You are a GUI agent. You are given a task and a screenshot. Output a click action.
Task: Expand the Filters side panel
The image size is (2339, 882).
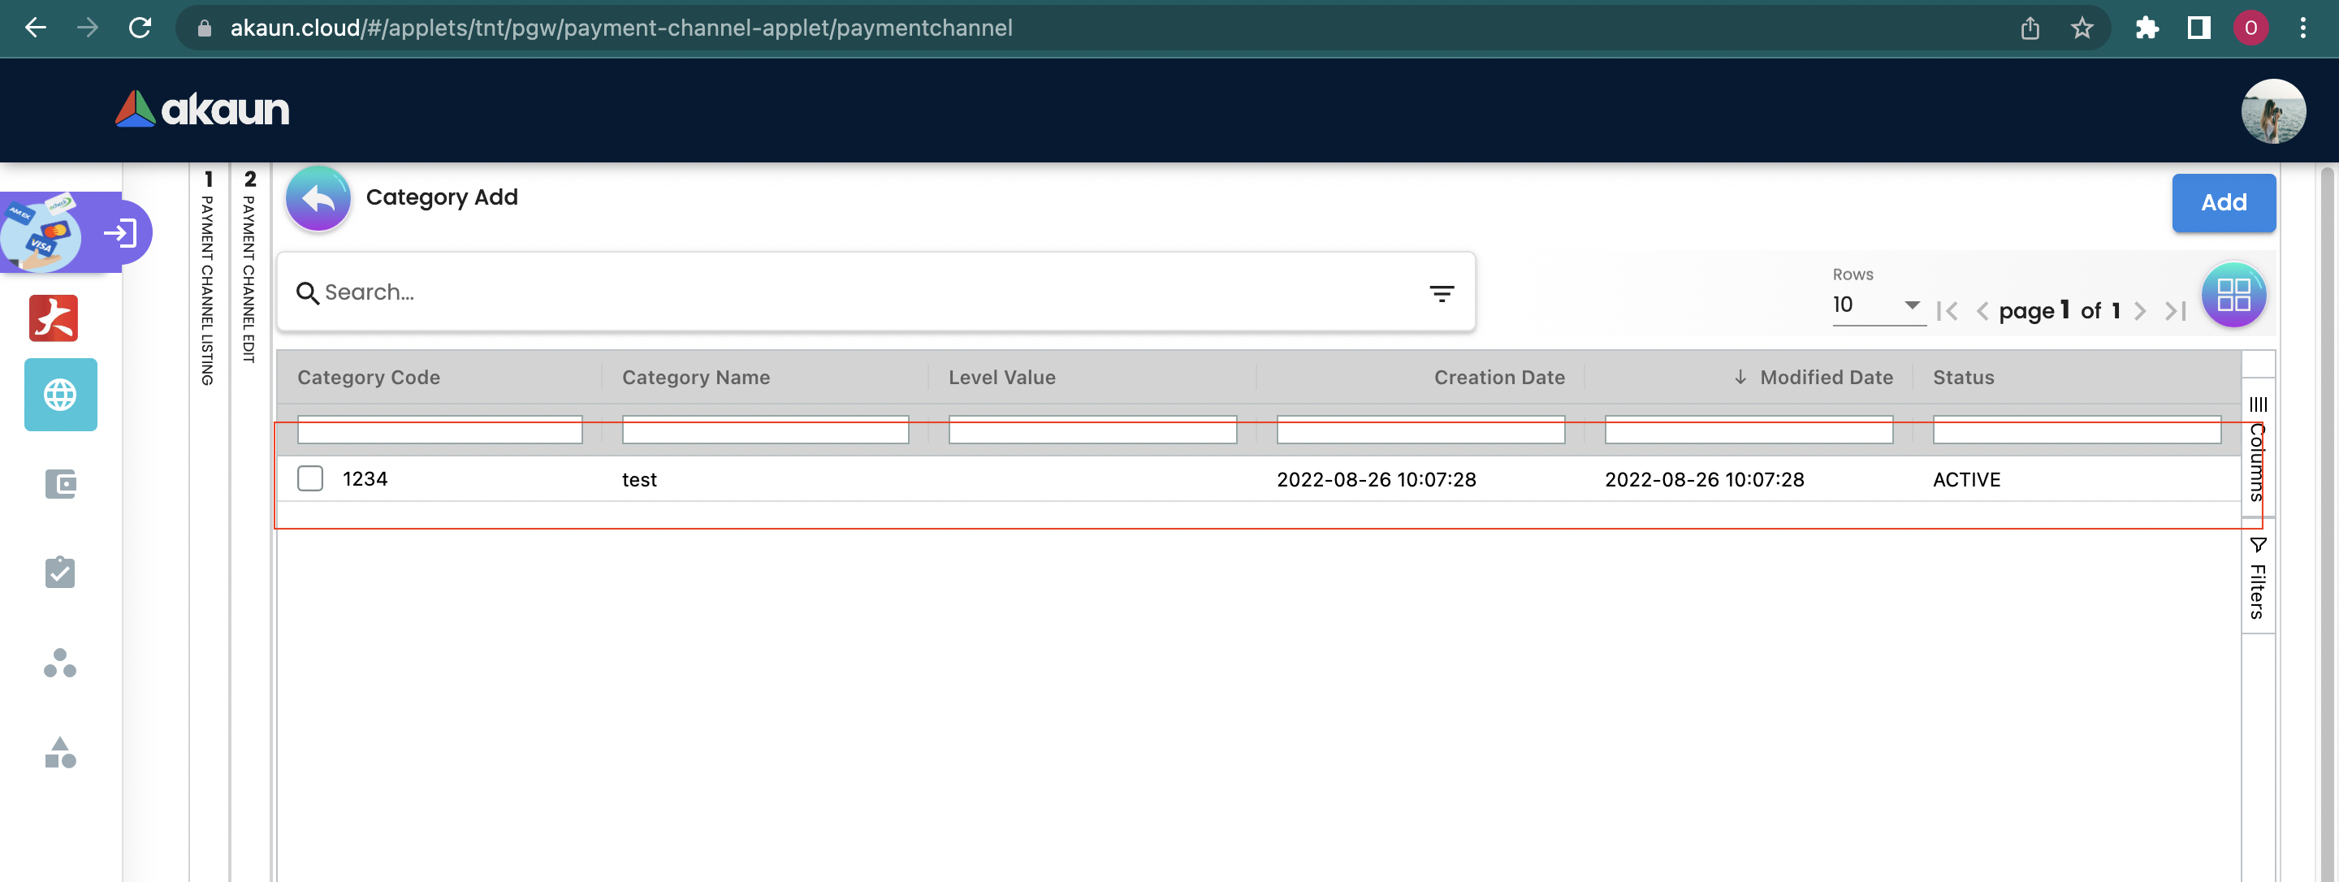pos(2257,577)
